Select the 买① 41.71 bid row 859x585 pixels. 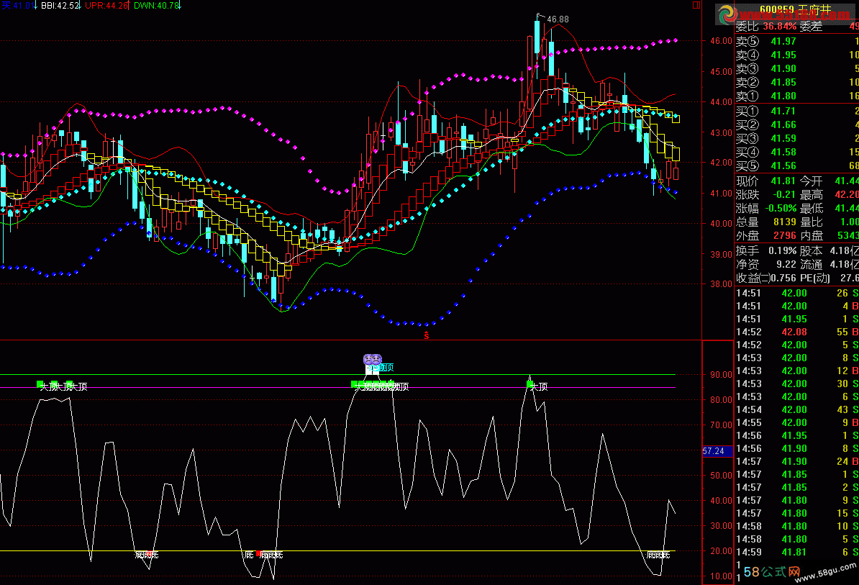click(796, 112)
